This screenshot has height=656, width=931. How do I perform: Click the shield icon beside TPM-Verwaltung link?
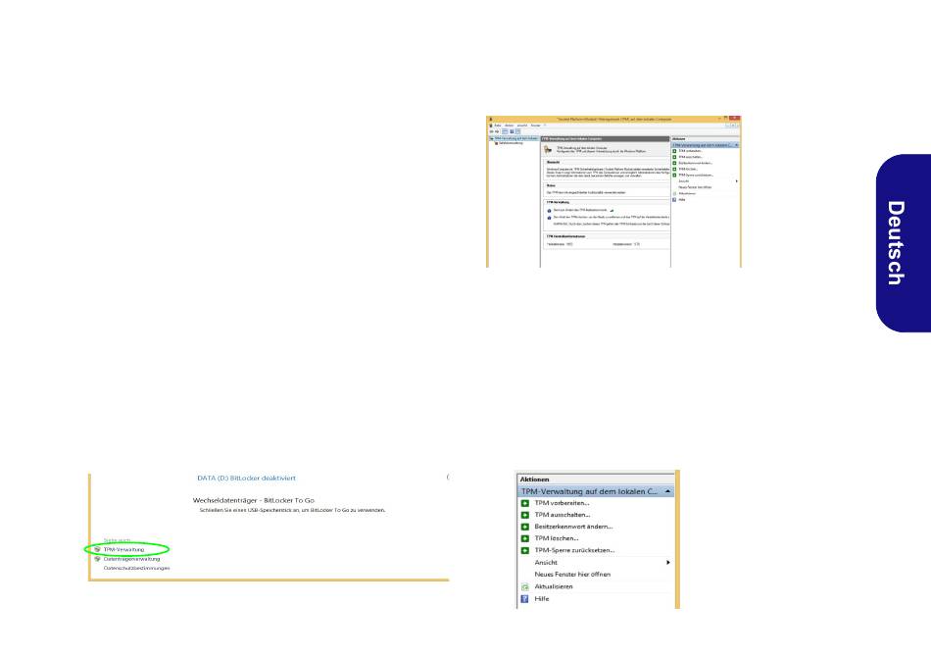pyautogui.click(x=97, y=550)
